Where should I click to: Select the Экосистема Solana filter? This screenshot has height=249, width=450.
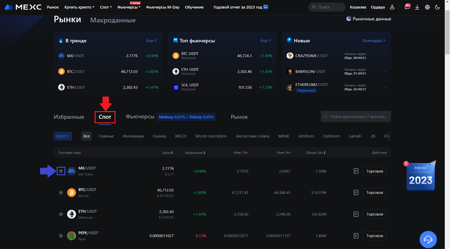(x=252, y=136)
